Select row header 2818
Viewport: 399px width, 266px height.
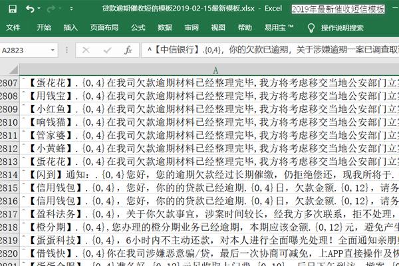(9, 227)
